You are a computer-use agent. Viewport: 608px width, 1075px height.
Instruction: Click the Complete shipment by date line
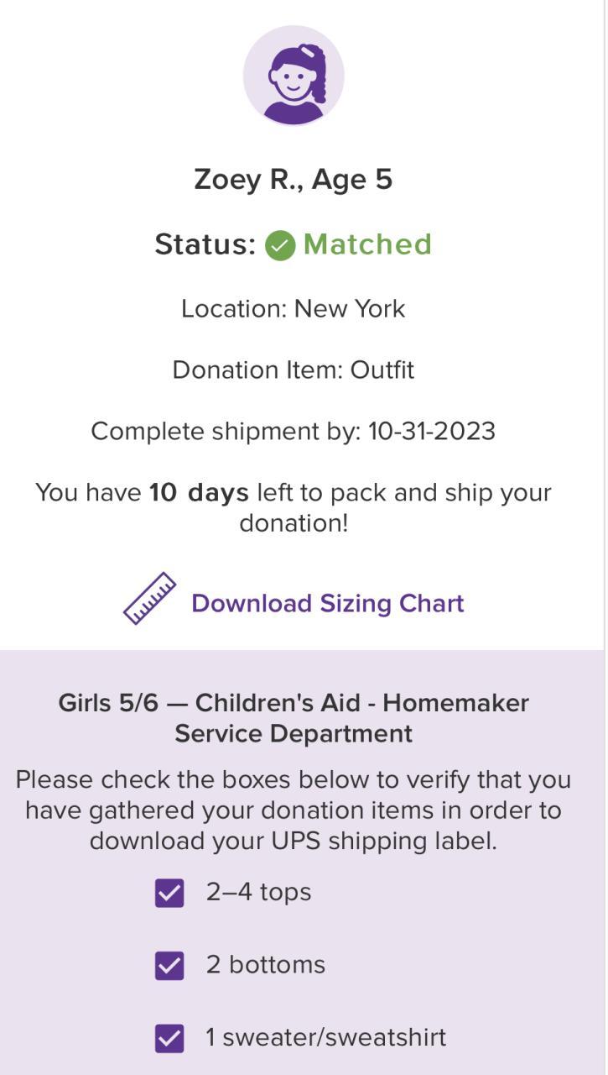294,432
